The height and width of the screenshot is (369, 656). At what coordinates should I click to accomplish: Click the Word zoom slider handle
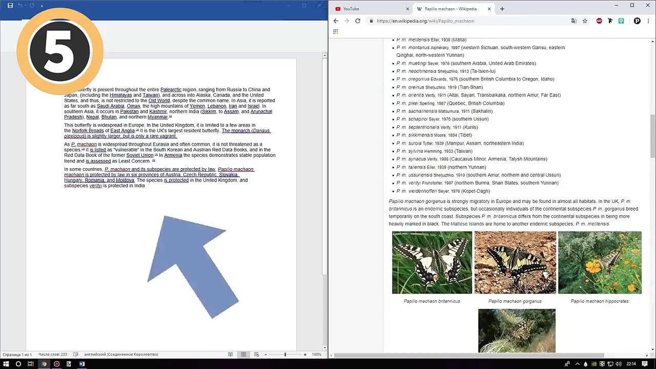coord(285,355)
